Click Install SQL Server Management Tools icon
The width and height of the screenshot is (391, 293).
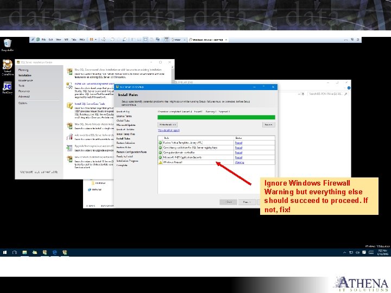coord(70,86)
